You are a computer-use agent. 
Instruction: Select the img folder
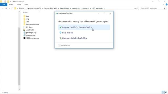pyautogui.click(x=27, y=19)
